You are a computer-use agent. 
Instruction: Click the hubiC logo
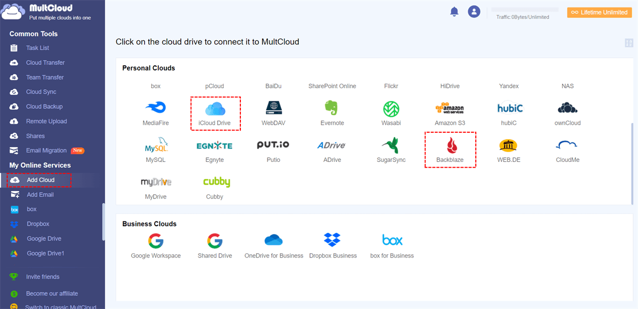tap(510, 108)
